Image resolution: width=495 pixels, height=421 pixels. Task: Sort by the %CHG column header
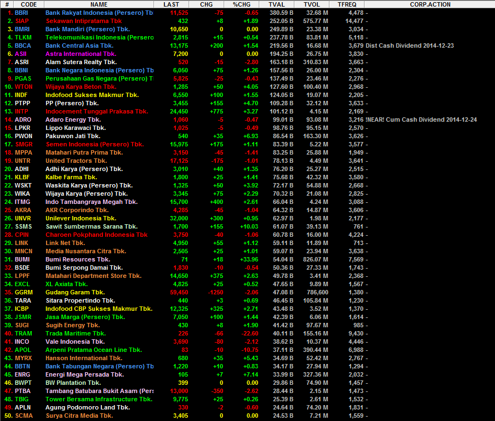[242, 4]
